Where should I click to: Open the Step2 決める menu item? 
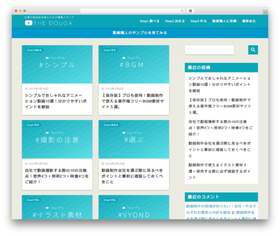point(175,21)
